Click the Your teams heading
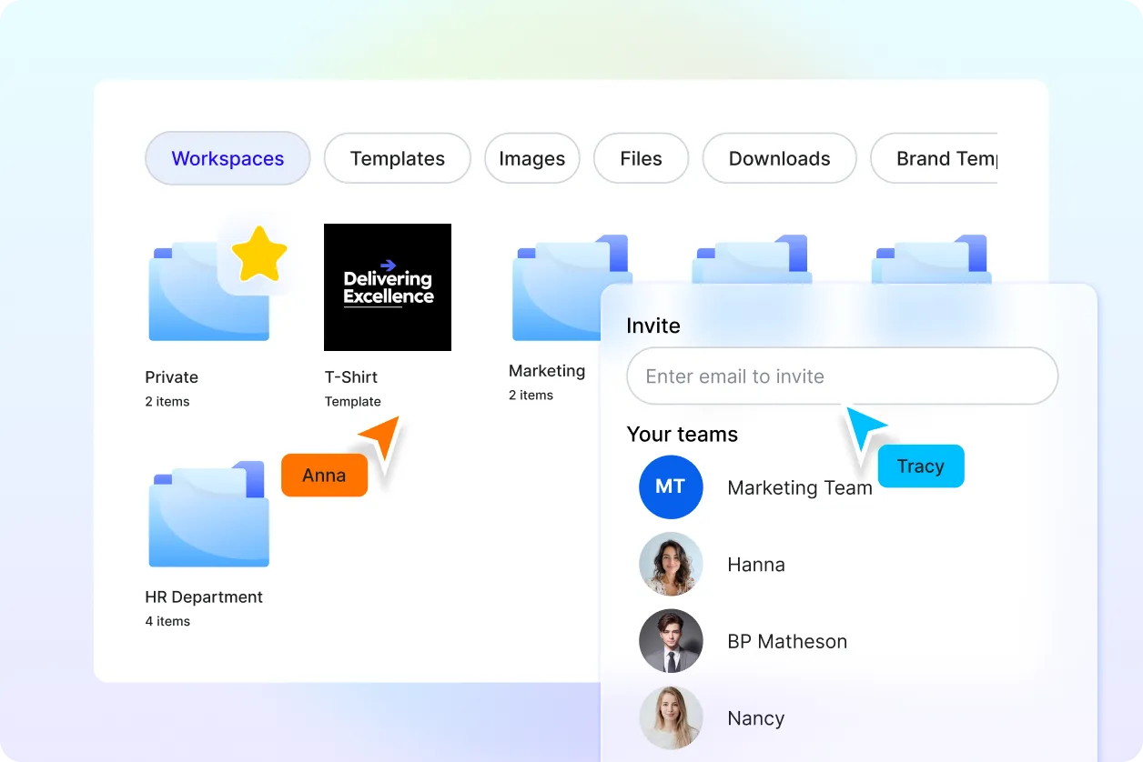This screenshot has height=762, width=1143. pos(683,434)
